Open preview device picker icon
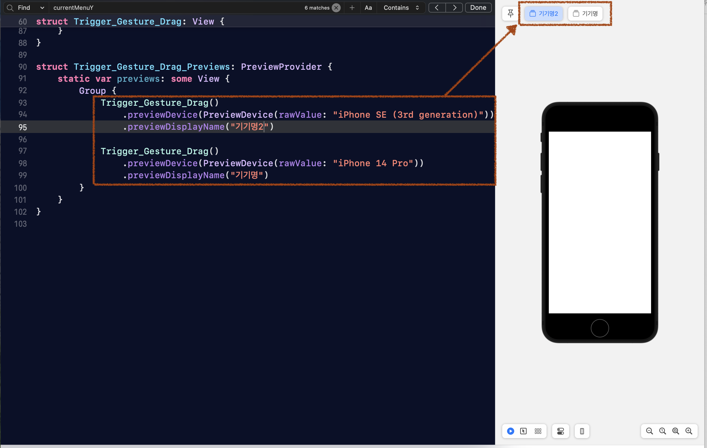The height and width of the screenshot is (448, 707). 582,431
